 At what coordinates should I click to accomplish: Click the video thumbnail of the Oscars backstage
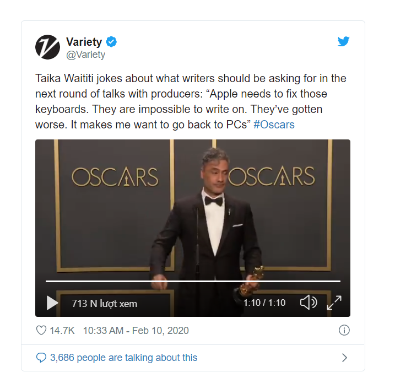pyautogui.click(x=193, y=209)
